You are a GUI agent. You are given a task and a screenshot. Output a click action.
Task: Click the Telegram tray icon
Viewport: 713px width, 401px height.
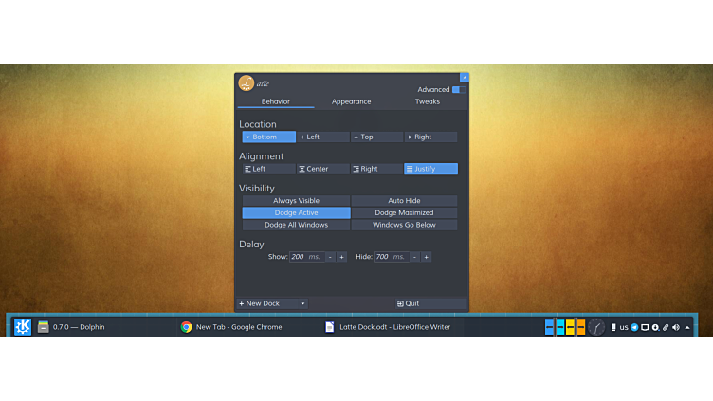634,327
